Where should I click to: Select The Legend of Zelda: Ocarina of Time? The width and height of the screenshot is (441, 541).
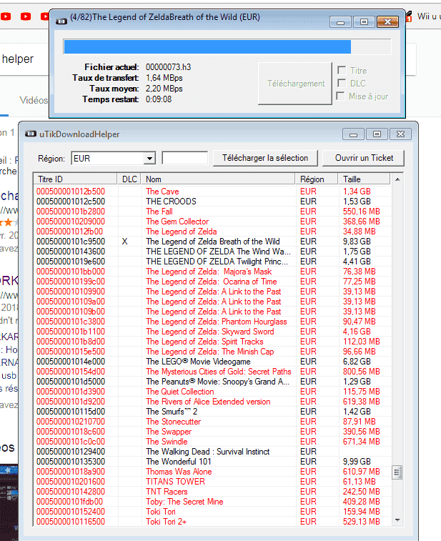[212, 281]
